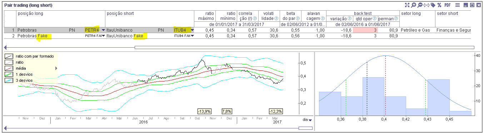Image resolution: width=484 pixels, height=133 pixels.
Task: Open help for qtd oper column
Action: point(375,18)
